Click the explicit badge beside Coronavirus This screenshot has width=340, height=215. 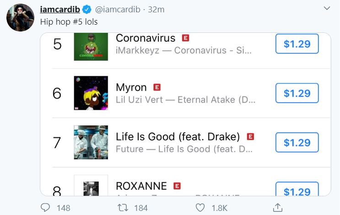(x=186, y=38)
